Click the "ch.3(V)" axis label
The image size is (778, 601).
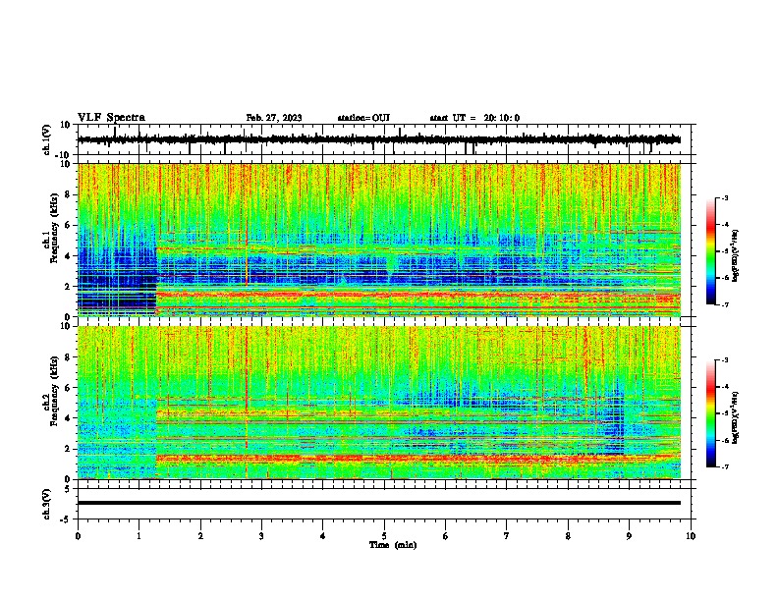click(x=47, y=504)
